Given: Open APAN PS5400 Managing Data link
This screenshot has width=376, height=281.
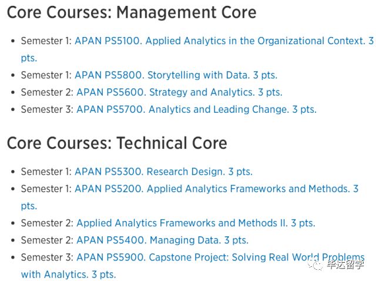Looking at the screenshot, I should 162,240.
